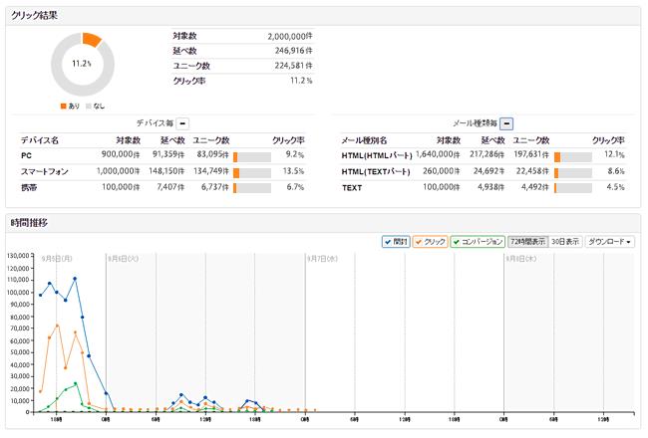Click the 260,000件 HTML(TEXTパート) value

tap(442, 171)
